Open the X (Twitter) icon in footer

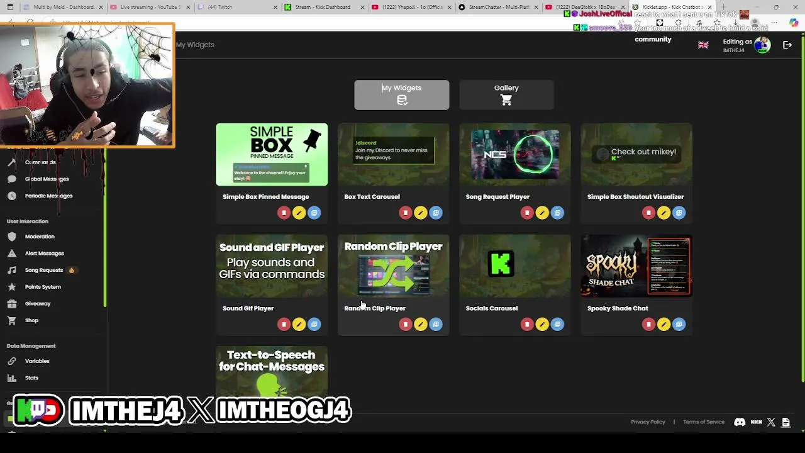coord(771,422)
